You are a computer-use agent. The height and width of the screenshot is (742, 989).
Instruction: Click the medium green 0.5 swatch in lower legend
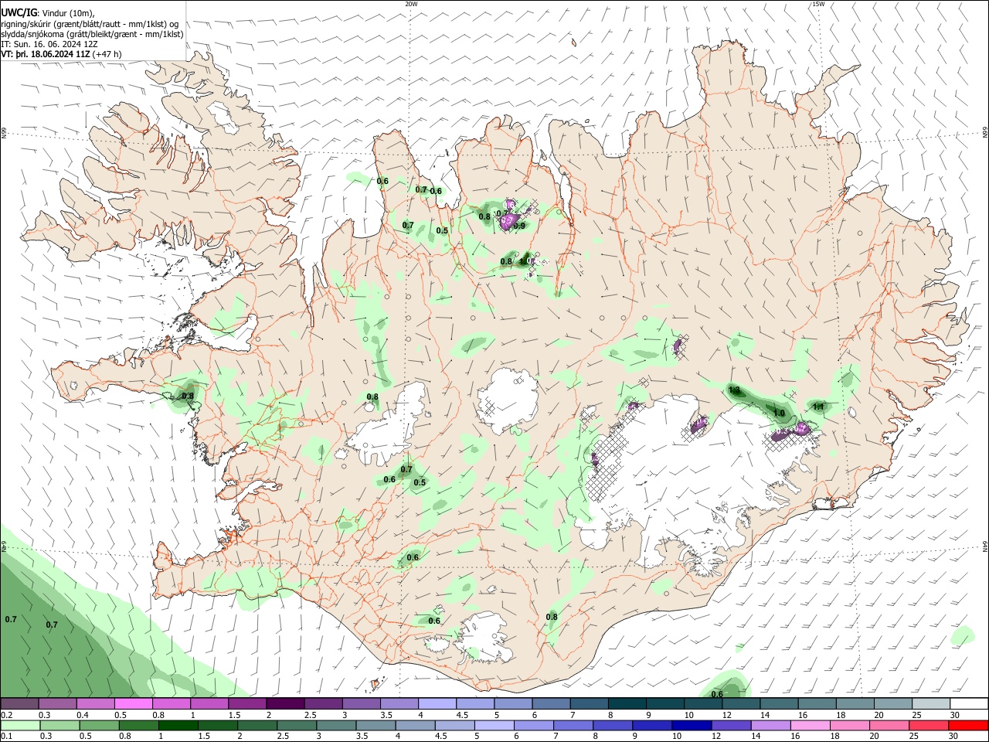pyautogui.click(x=99, y=725)
